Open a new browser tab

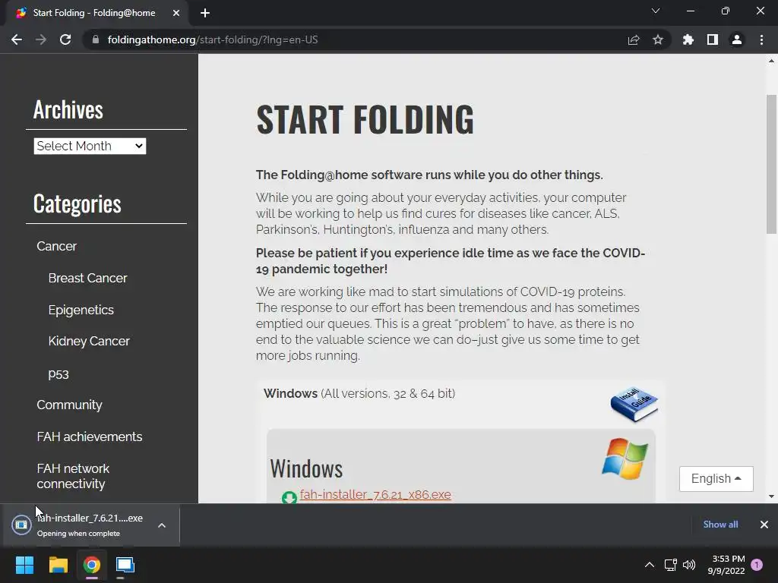[205, 13]
